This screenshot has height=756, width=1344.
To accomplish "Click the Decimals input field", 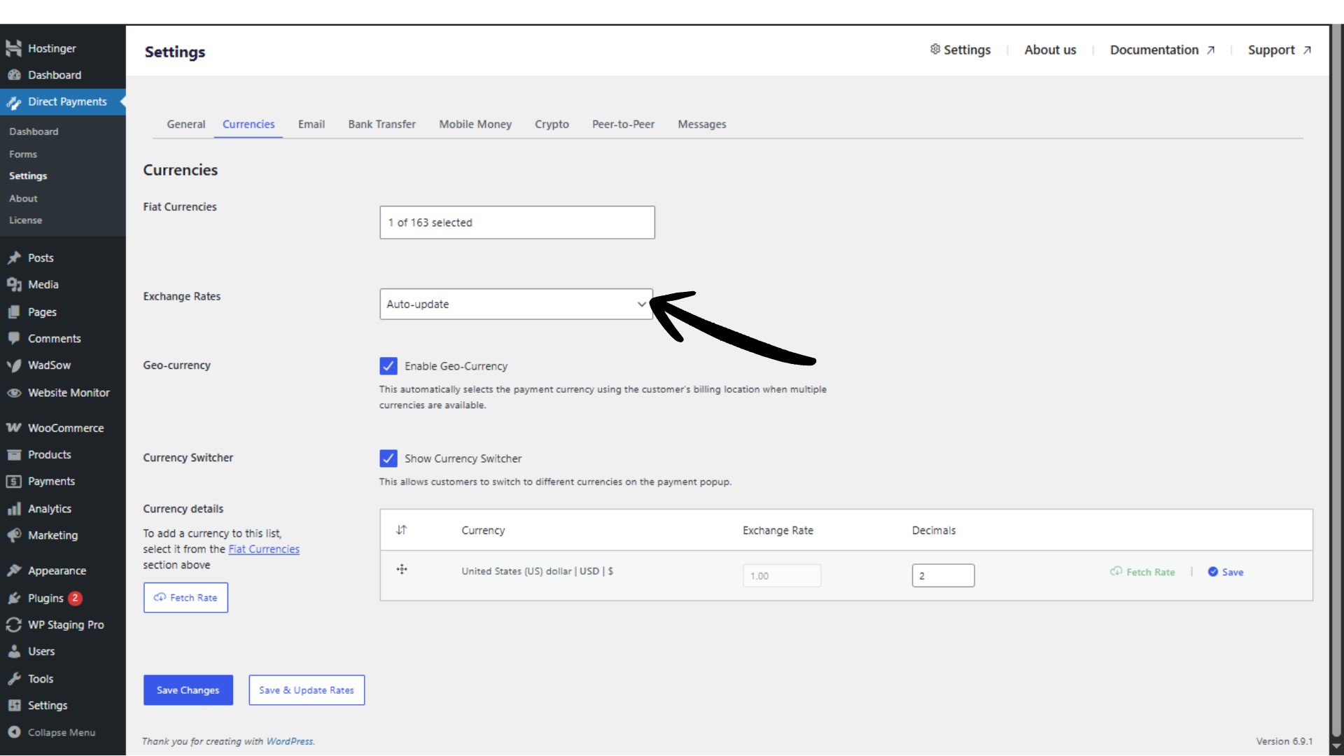I will coord(942,575).
